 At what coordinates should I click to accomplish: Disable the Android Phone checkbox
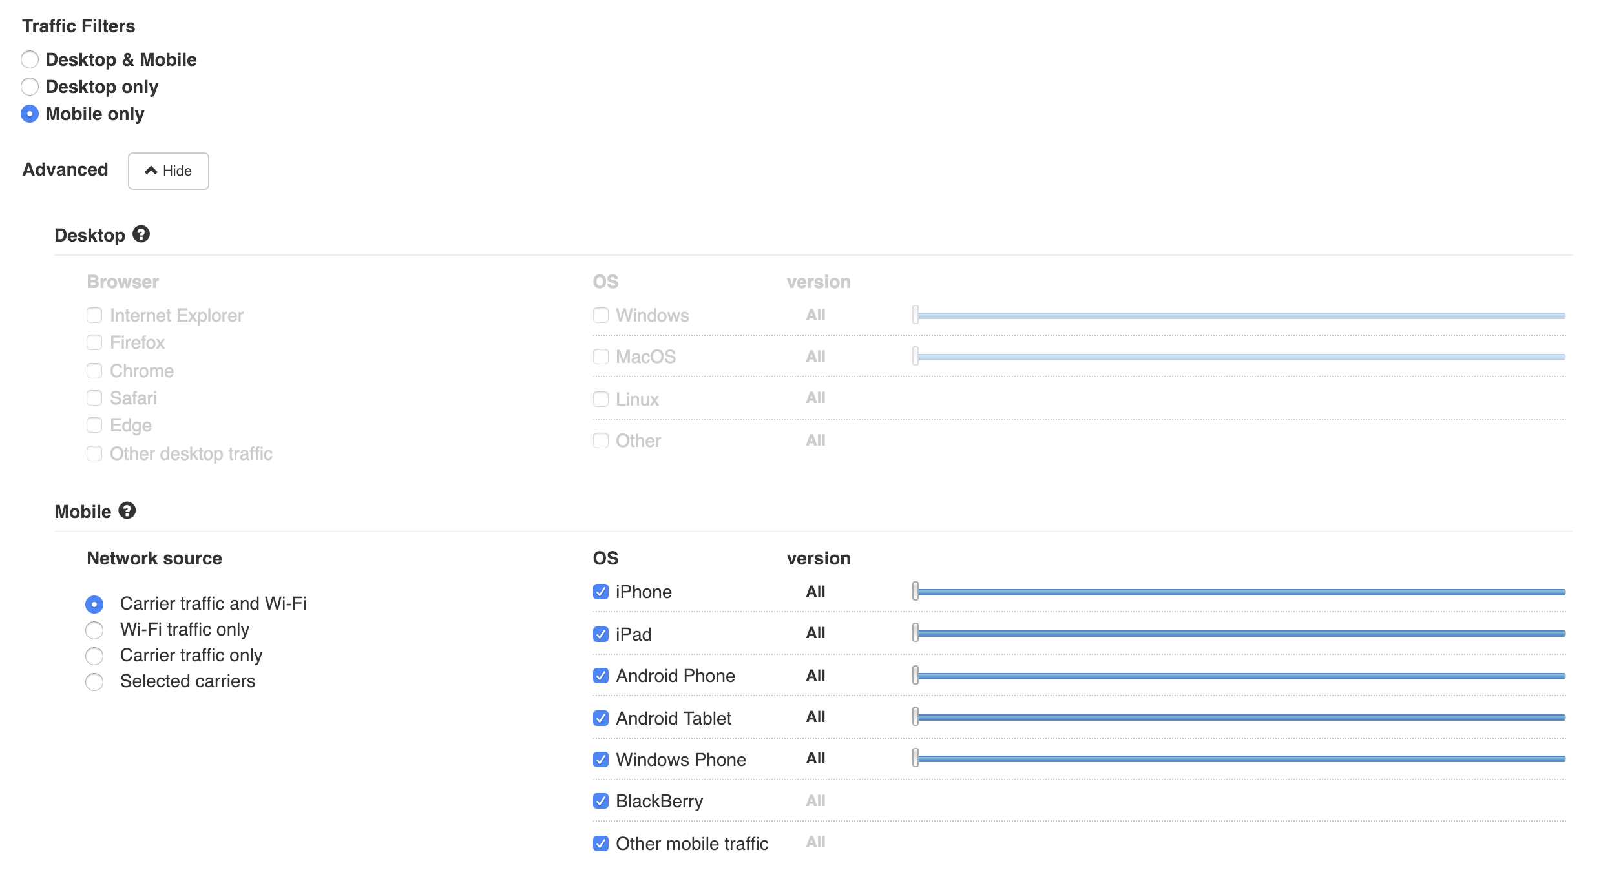pos(601,676)
